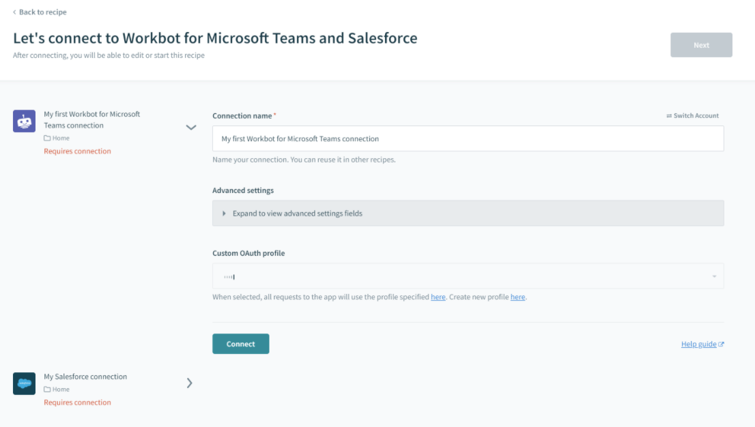Collapse the Workbot connection chevron
The height and width of the screenshot is (427, 755).
point(191,127)
